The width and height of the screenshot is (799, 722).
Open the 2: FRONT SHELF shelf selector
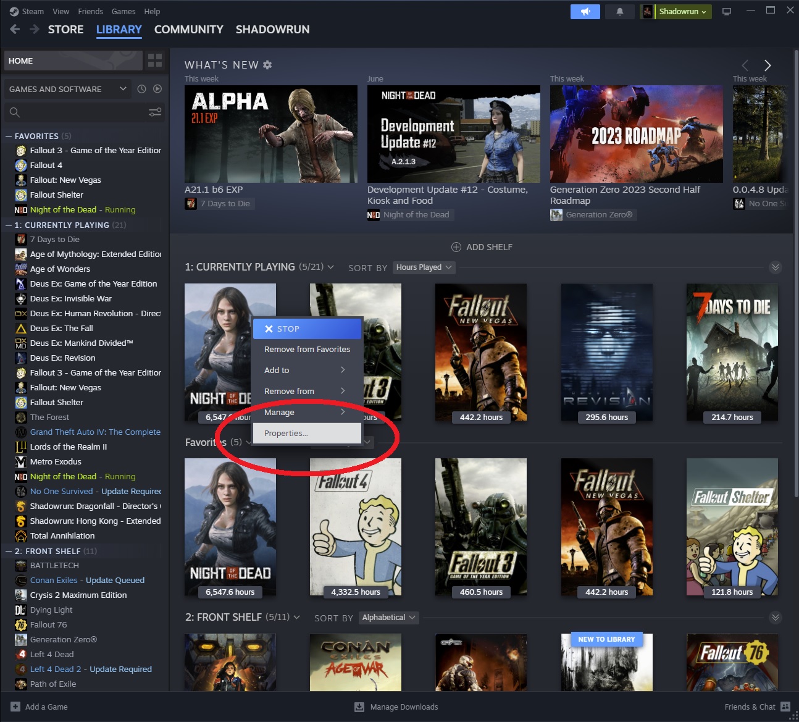pos(243,617)
